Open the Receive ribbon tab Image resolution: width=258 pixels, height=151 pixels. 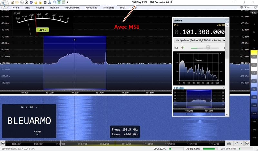[x=40, y=7]
